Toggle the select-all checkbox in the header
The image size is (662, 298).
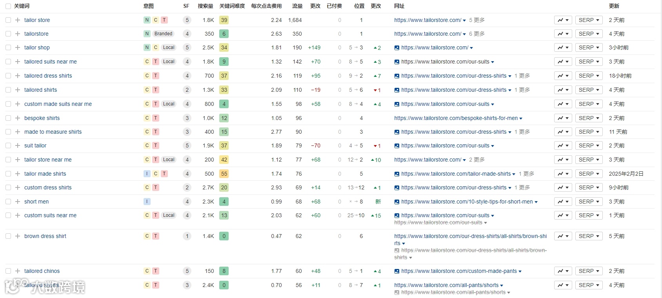8,6
